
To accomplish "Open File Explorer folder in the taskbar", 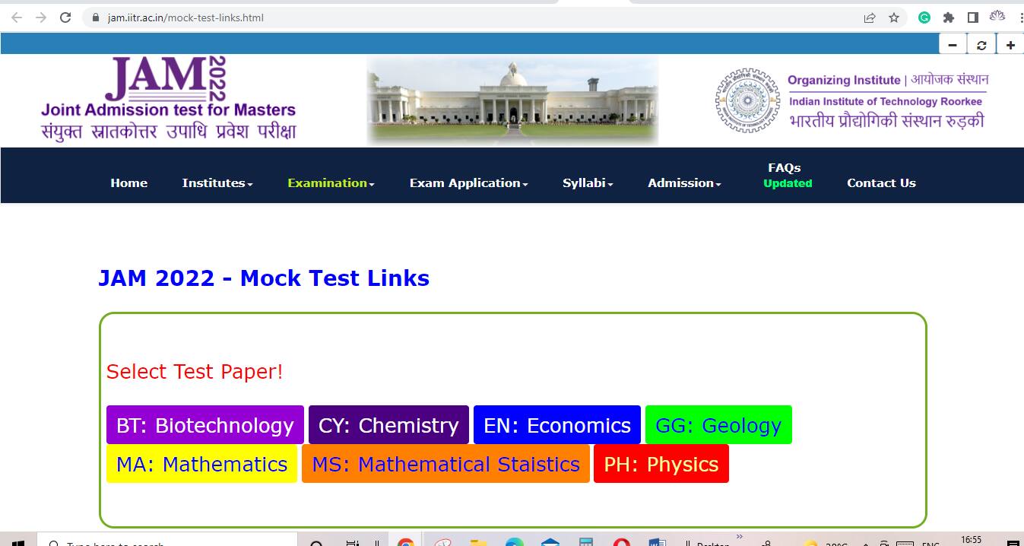I will click(x=477, y=542).
